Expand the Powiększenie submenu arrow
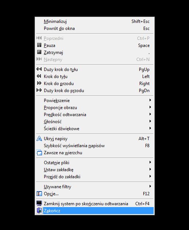Screen dimensions: 189x230 tap(150, 100)
